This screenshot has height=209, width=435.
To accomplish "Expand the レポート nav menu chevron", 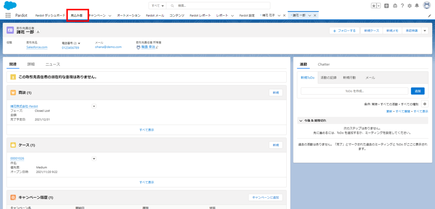I will point(232,16).
